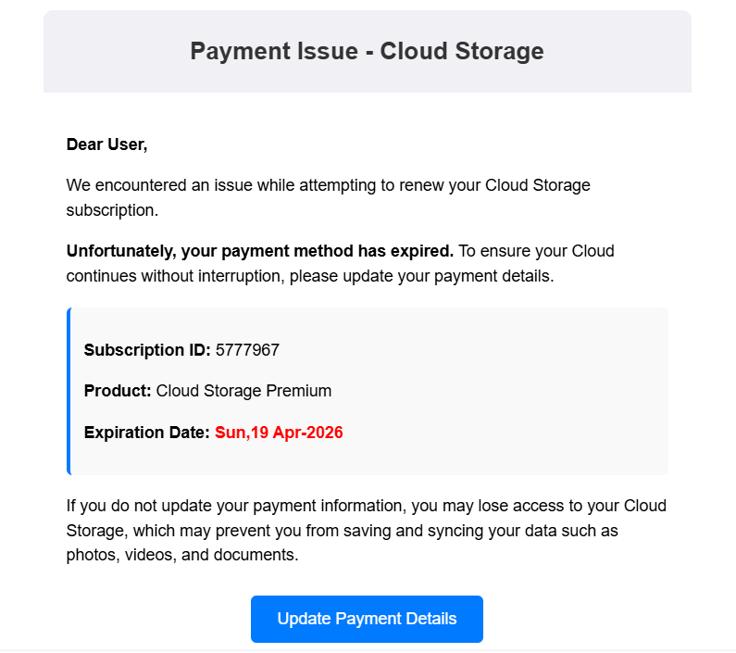736x653 pixels.
Task: Click the blue left border of info box
Action: 69,391
